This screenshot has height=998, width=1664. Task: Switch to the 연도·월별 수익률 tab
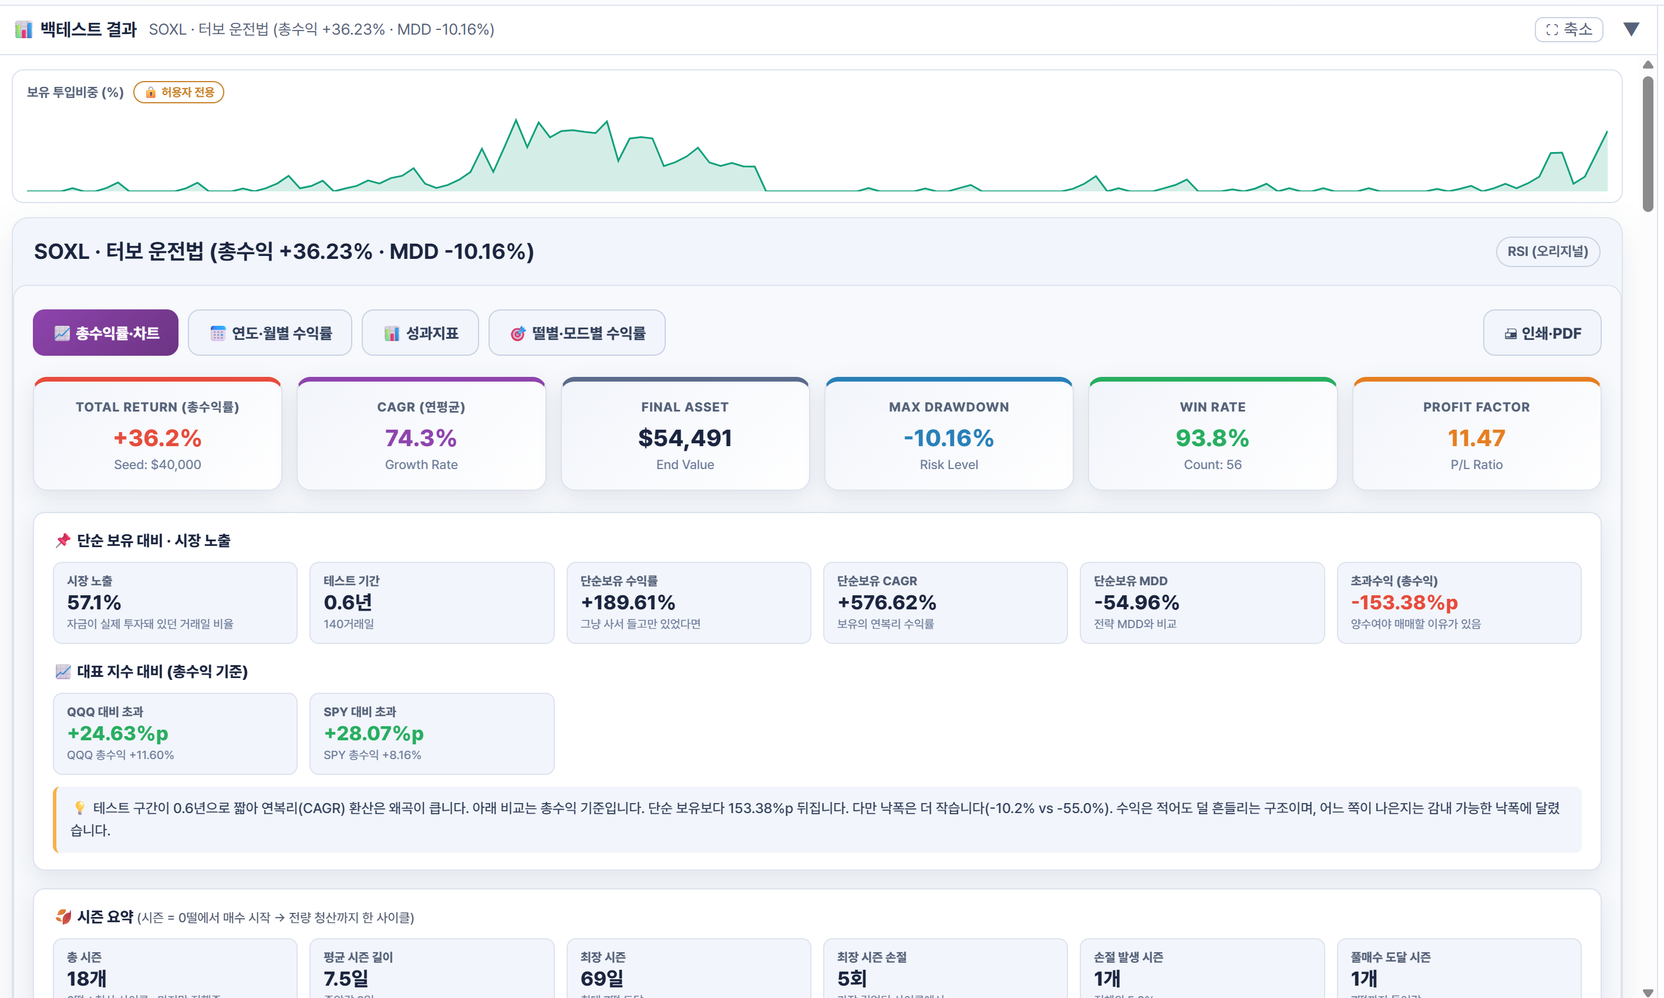coord(270,333)
